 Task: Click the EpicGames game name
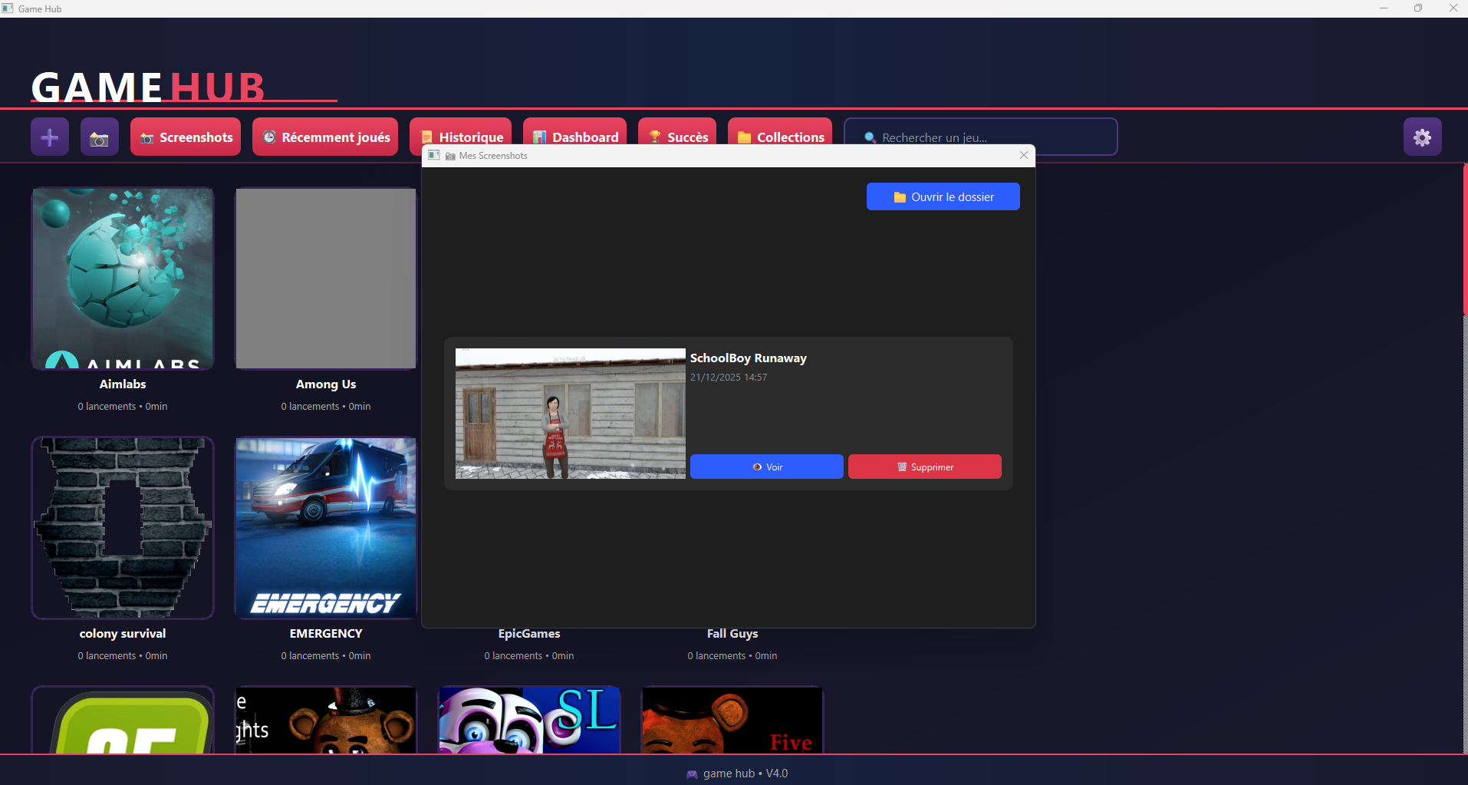pos(529,633)
